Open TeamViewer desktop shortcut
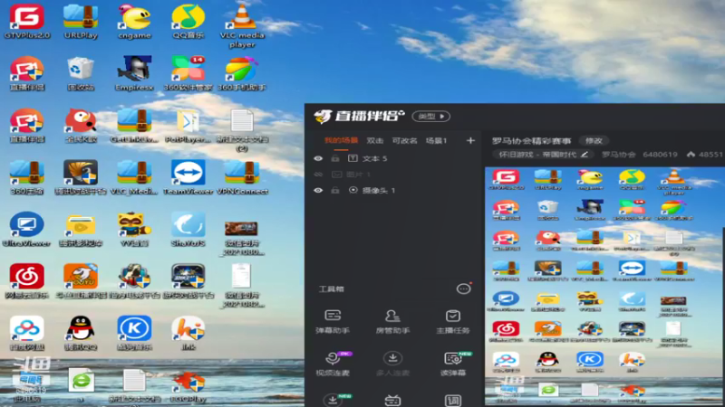The image size is (725, 407). pyautogui.click(x=188, y=177)
